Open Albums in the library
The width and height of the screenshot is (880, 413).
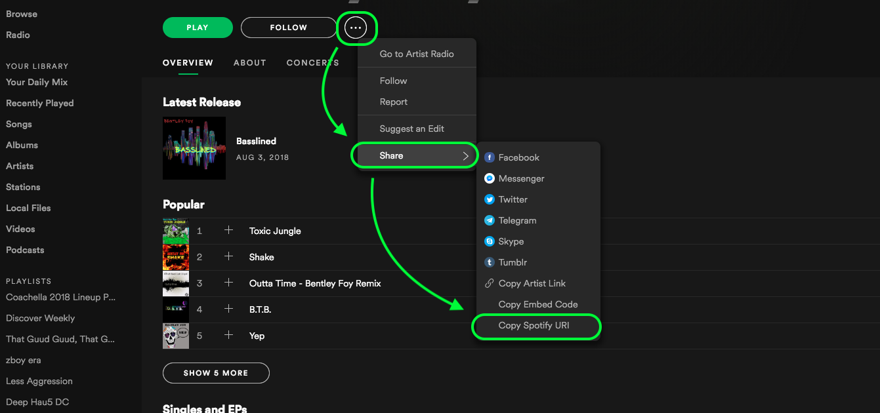(22, 145)
